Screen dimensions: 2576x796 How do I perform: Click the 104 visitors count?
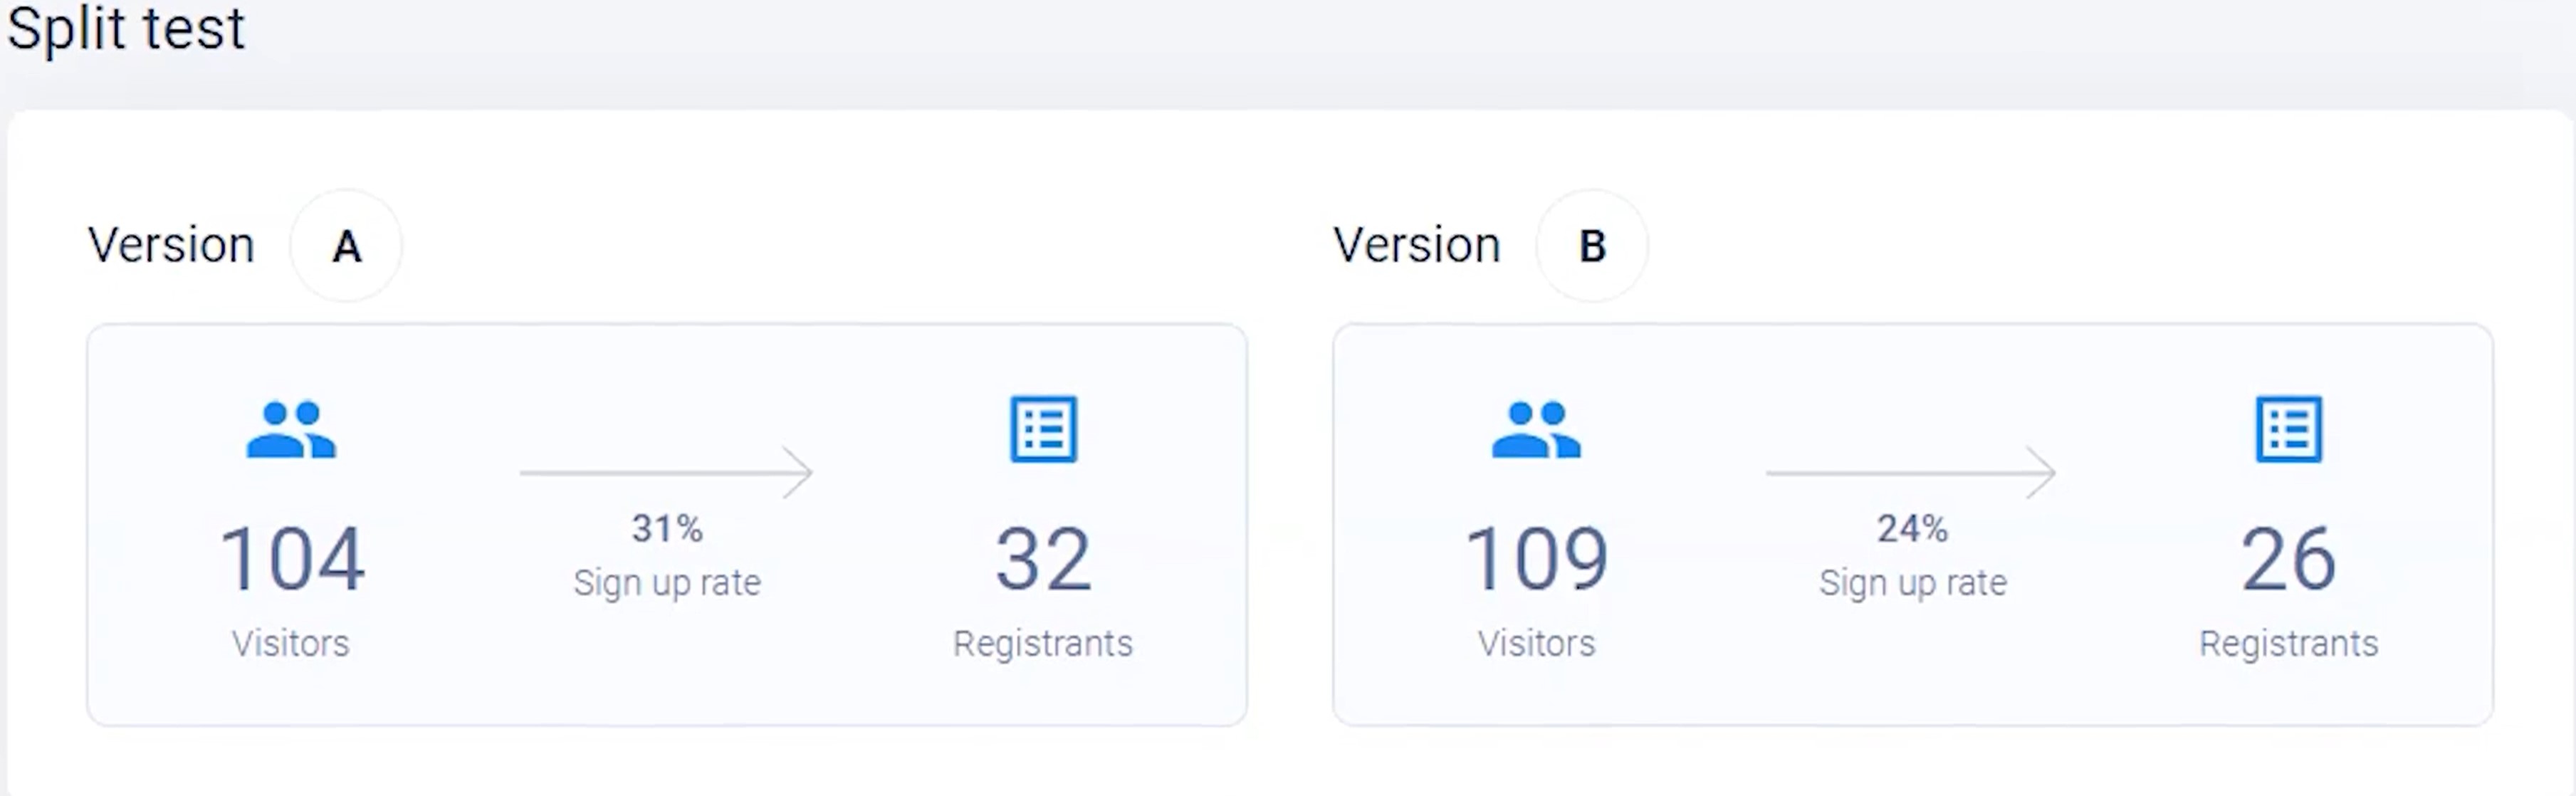[x=292, y=559]
